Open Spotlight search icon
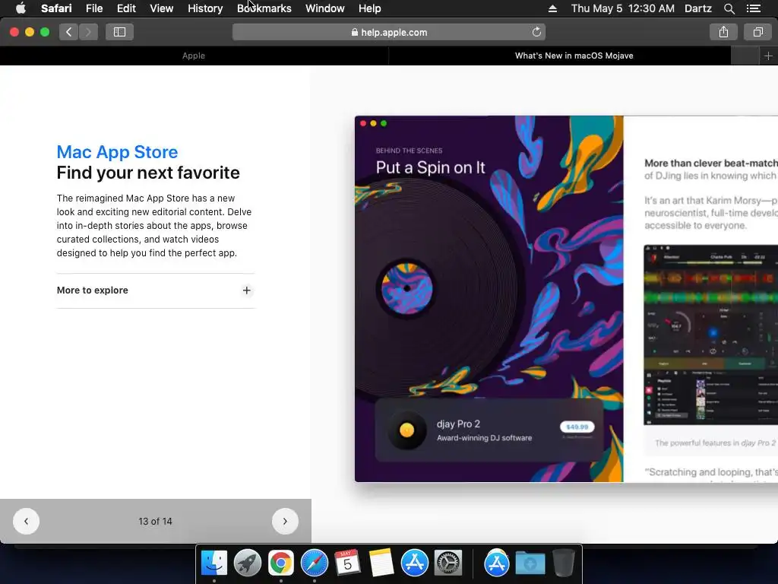 click(729, 8)
